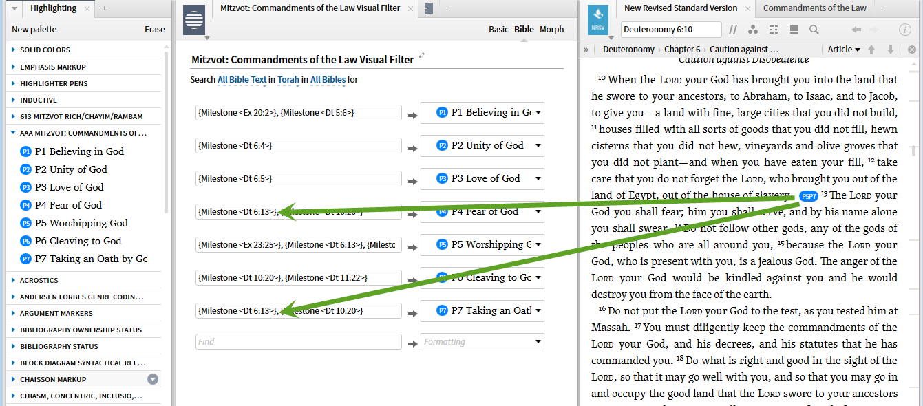
Task: Click the All Bibles link
Action: coord(328,80)
